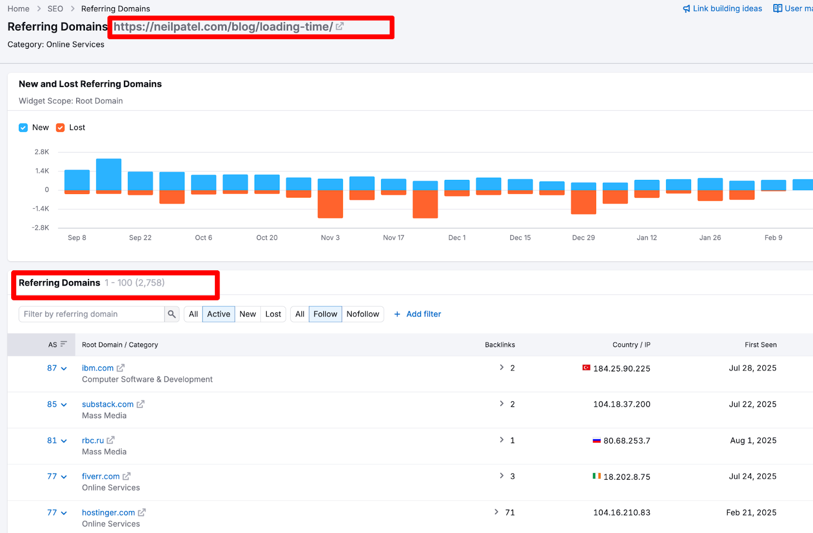This screenshot has width=813, height=533.
Task: Click the large orange Nov 3 lost bar
Action: (x=330, y=204)
